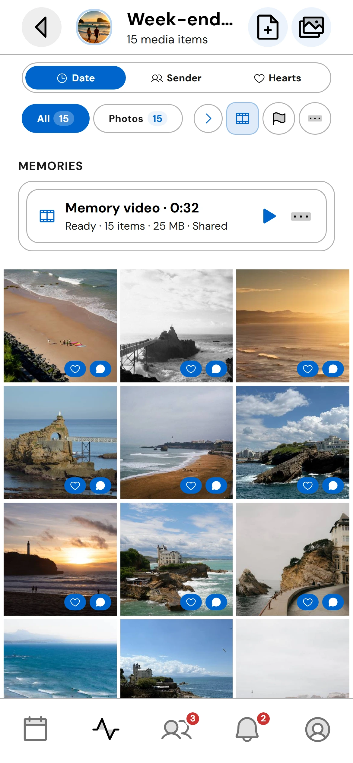Comment on the aerial beach with surfboards photo
The width and height of the screenshot is (353, 763).
[100, 369]
